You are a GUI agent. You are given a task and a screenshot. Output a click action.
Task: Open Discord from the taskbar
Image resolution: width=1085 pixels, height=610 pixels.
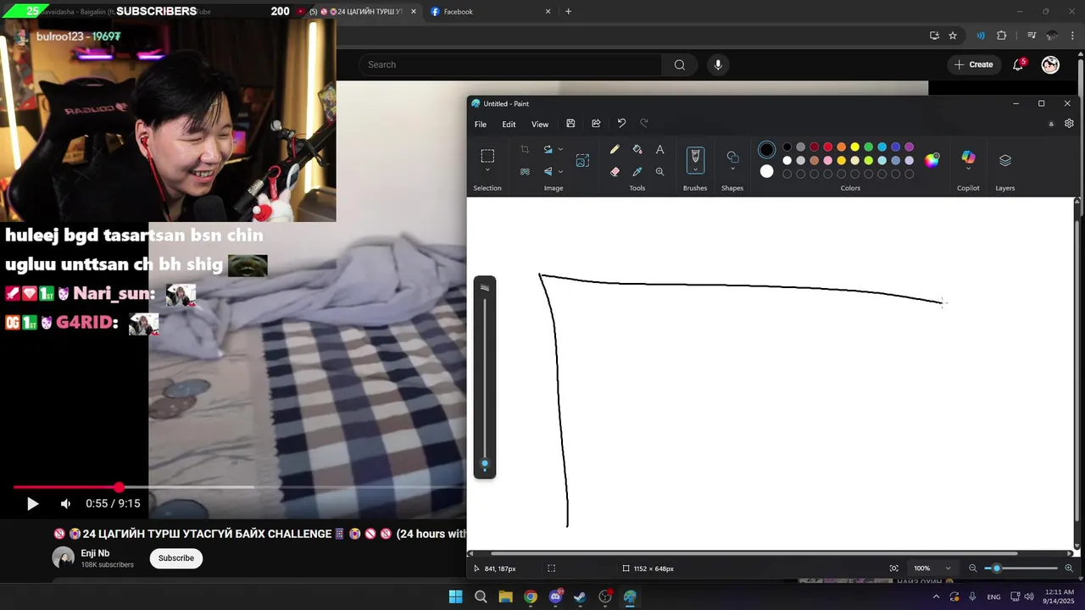(x=555, y=596)
